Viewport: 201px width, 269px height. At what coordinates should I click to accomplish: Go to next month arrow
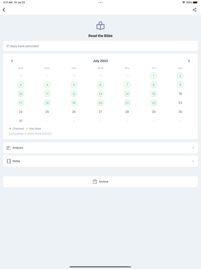pyautogui.click(x=189, y=61)
